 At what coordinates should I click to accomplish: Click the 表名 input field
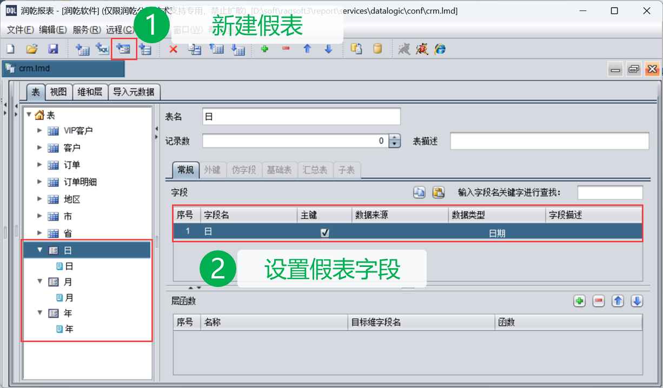point(301,117)
